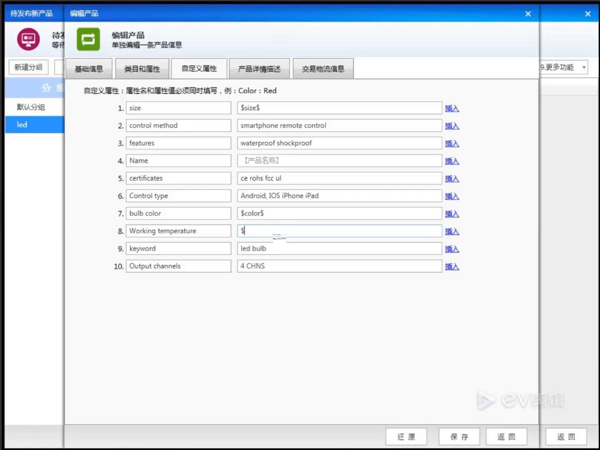Click the value field containing $size$
This screenshot has width=600, height=450.
(x=339, y=108)
